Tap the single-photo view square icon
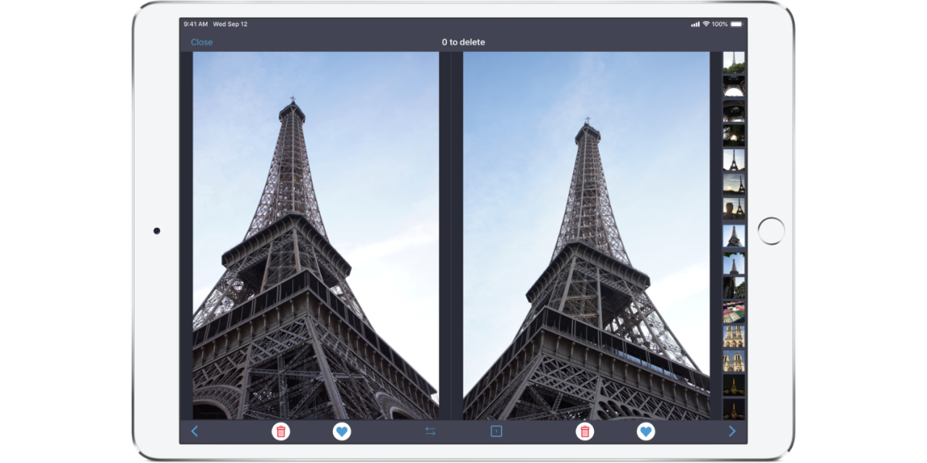Screen dimensions: 927x463 [x=496, y=432]
